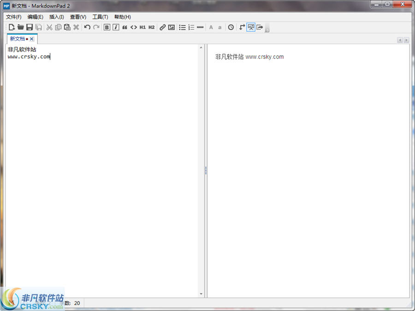
Task: Minimize the MarkdownPad 2 window
Action: [x=377, y=4]
